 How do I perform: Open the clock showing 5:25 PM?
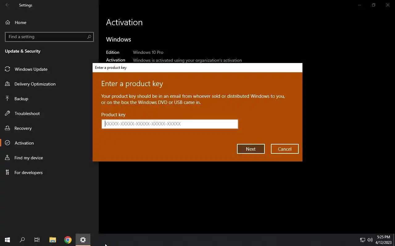384,240
